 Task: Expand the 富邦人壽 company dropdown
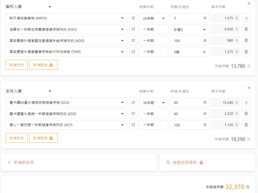pos(50,7)
